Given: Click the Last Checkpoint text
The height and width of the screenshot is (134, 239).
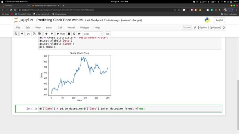Looking at the screenshot, I should 102,20.
